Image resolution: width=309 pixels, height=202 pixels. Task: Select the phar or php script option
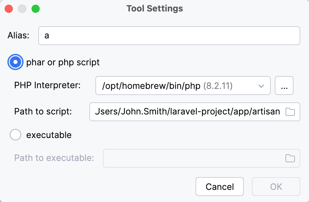click(15, 62)
